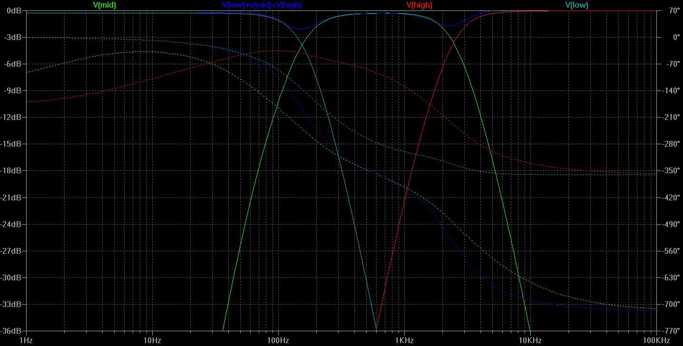Image resolution: width=683 pixels, height=346 pixels.
Task: Click the -350° phase axis label
Action: 670,170
